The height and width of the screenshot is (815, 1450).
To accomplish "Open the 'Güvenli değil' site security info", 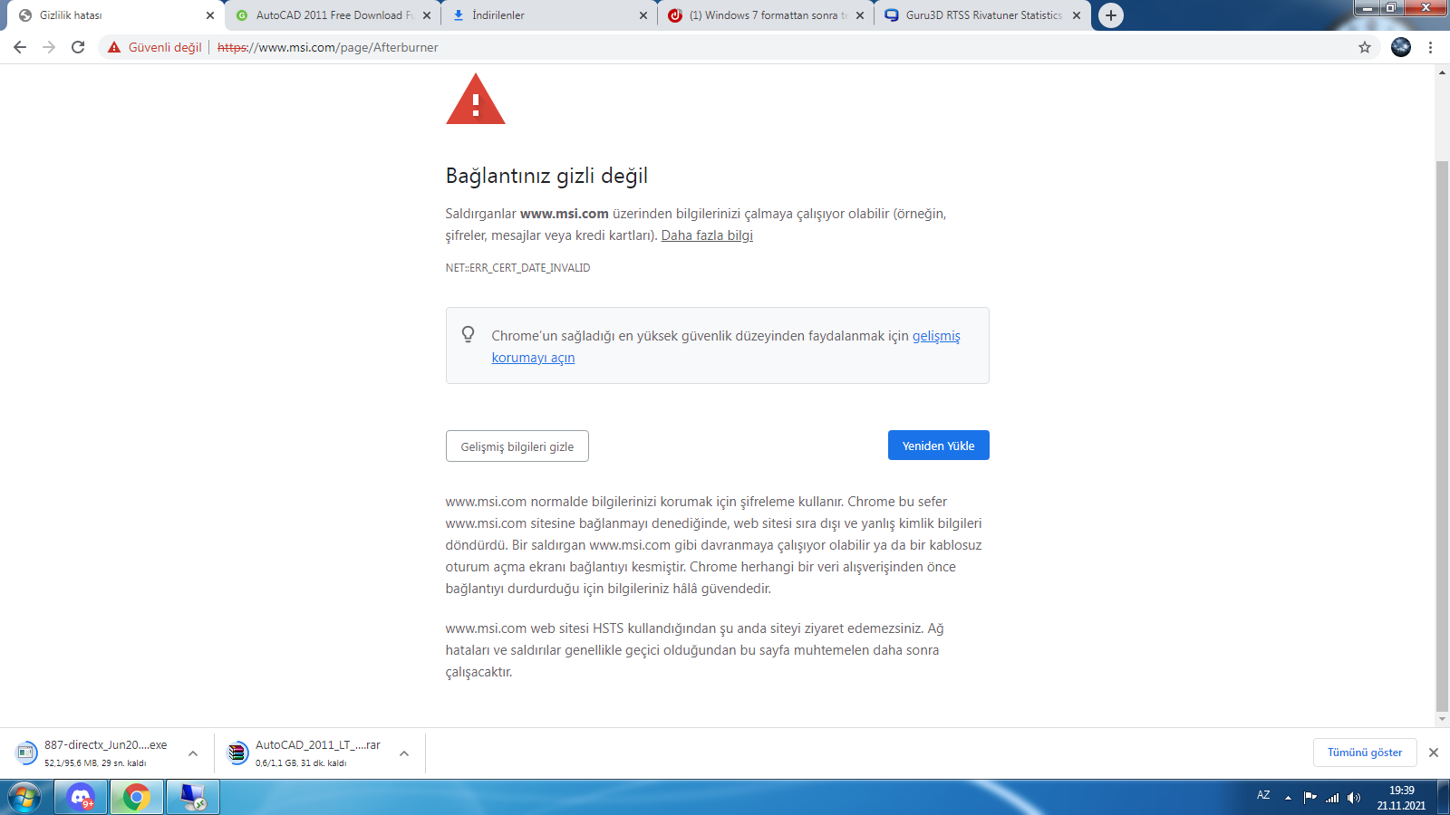I will tap(155, 47).
